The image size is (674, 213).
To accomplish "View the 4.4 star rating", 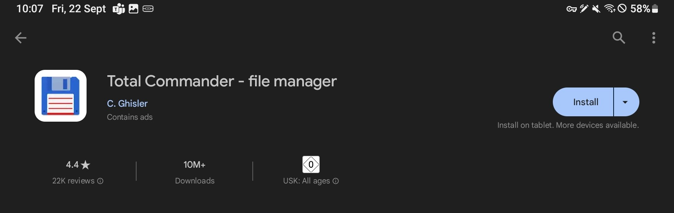I will (78, 165).
